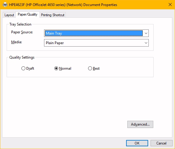
Task: Click the Media label
Action: pos(17,42)
